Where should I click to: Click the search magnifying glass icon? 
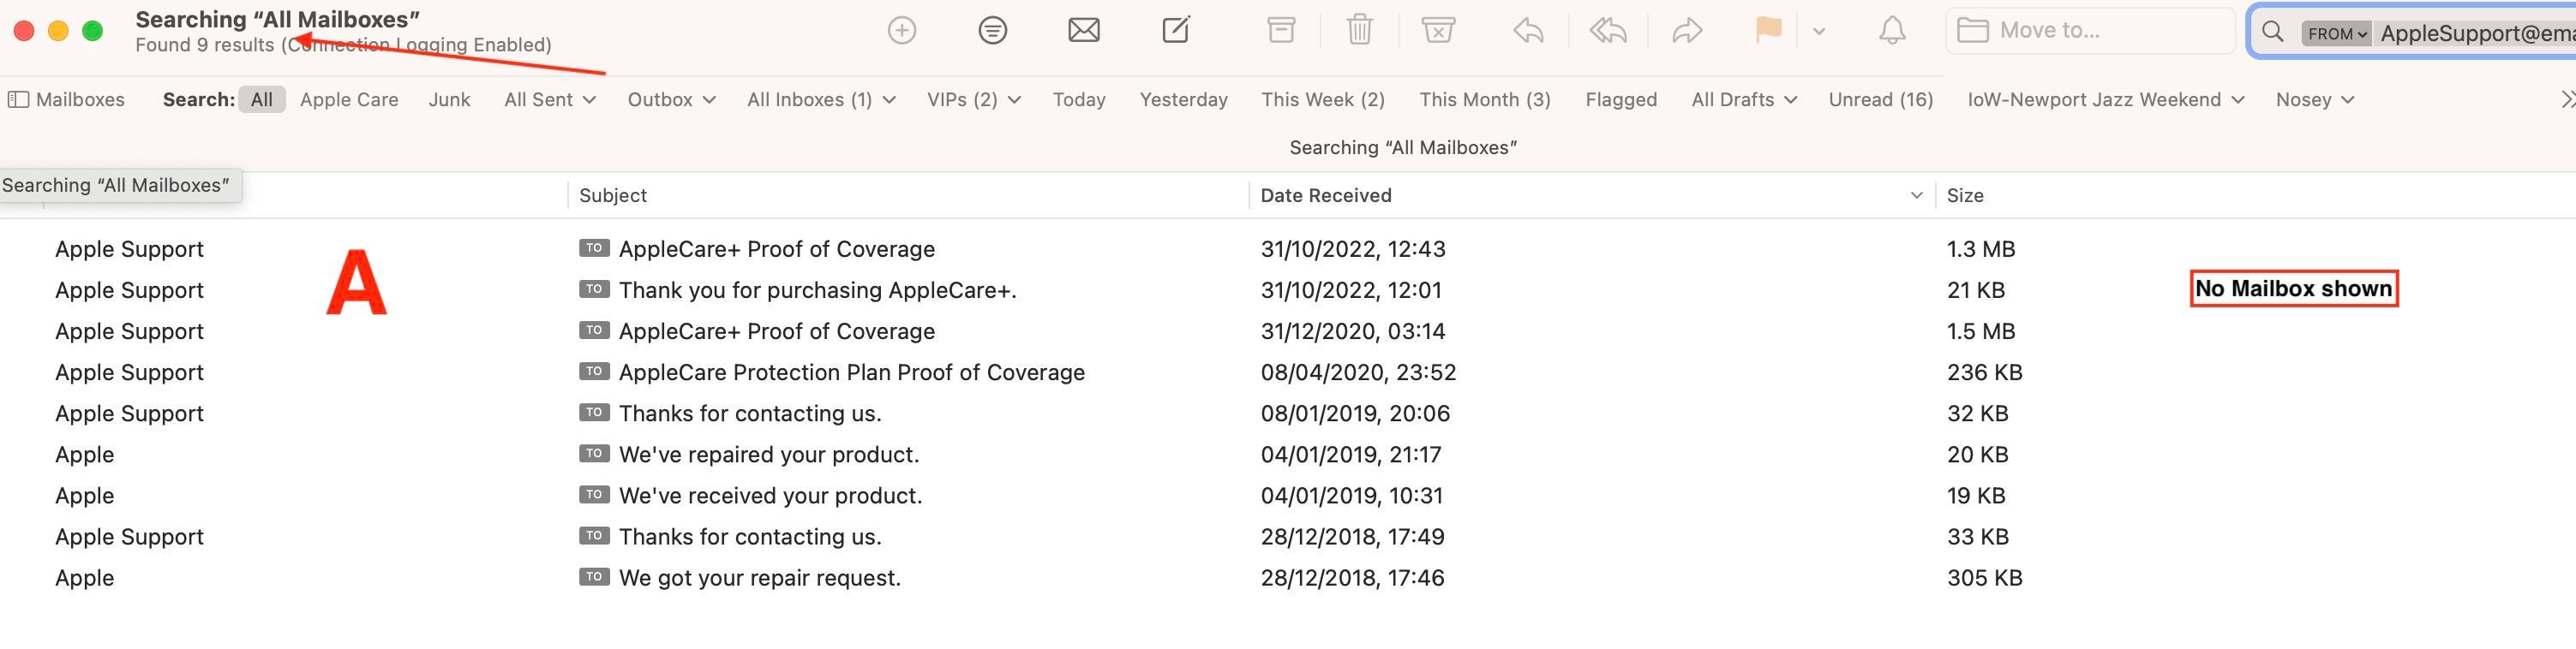click(2273, 32)
